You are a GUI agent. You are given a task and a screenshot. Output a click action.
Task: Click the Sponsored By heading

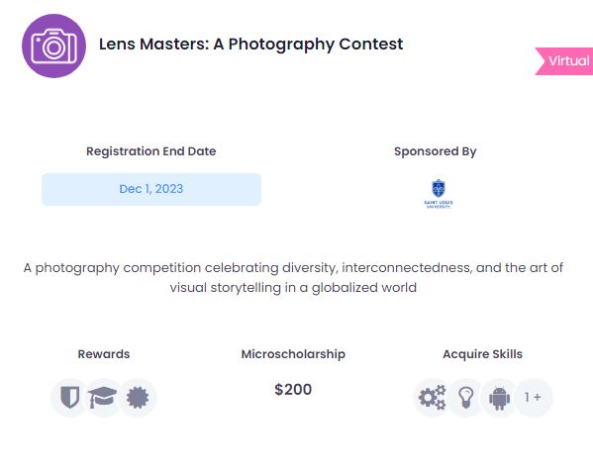click(x=436, y=151)
